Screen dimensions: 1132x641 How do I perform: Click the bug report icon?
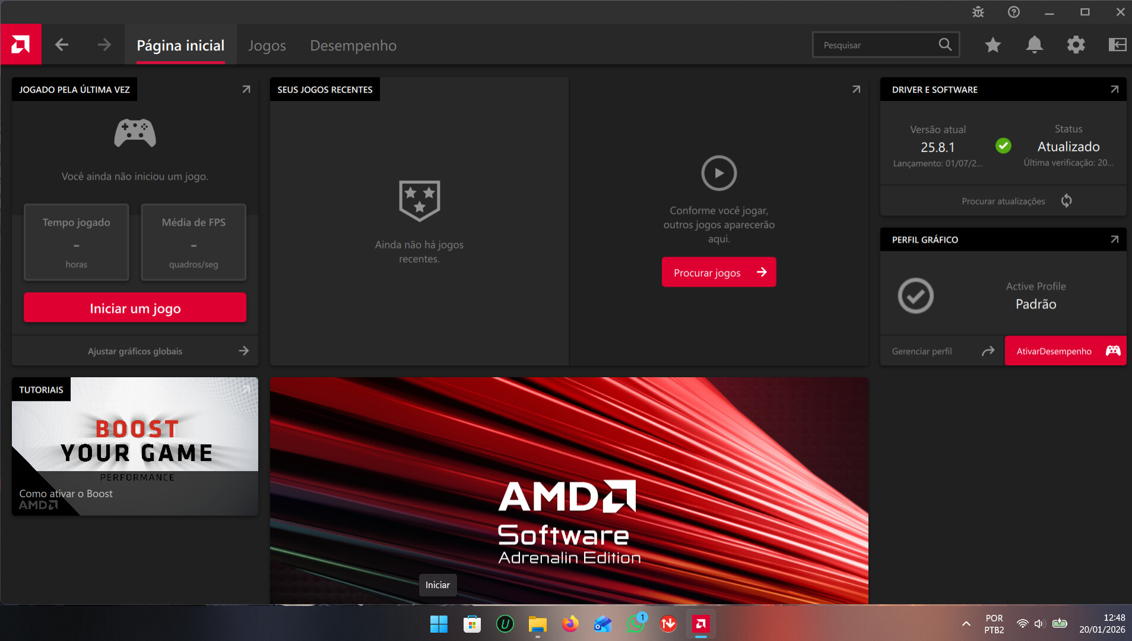pyautogui.click(x=978, y=12)
